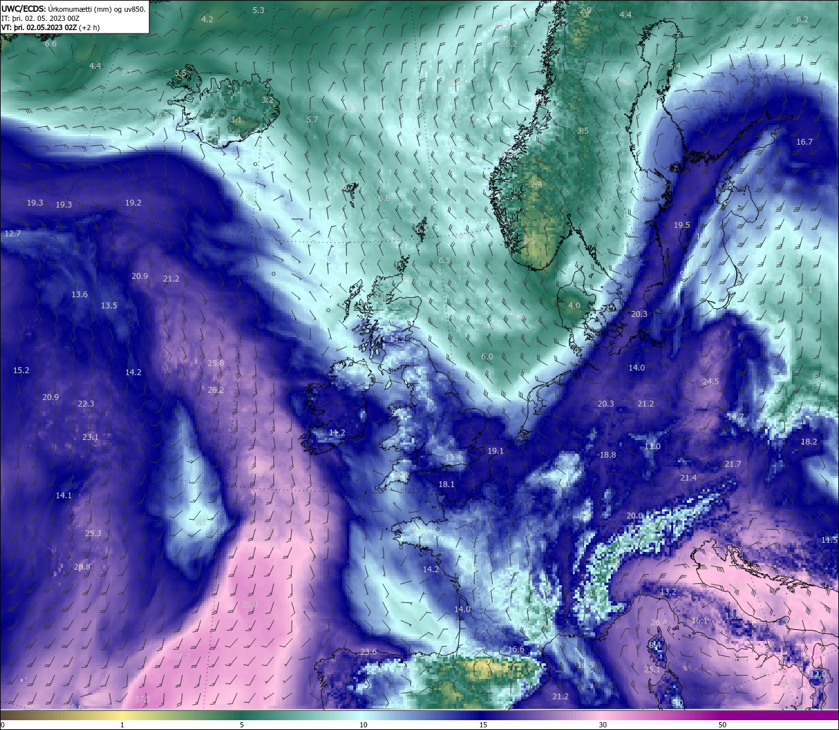Click the map value "16.1" over Italy
The image size is (839, 730).
699,621
